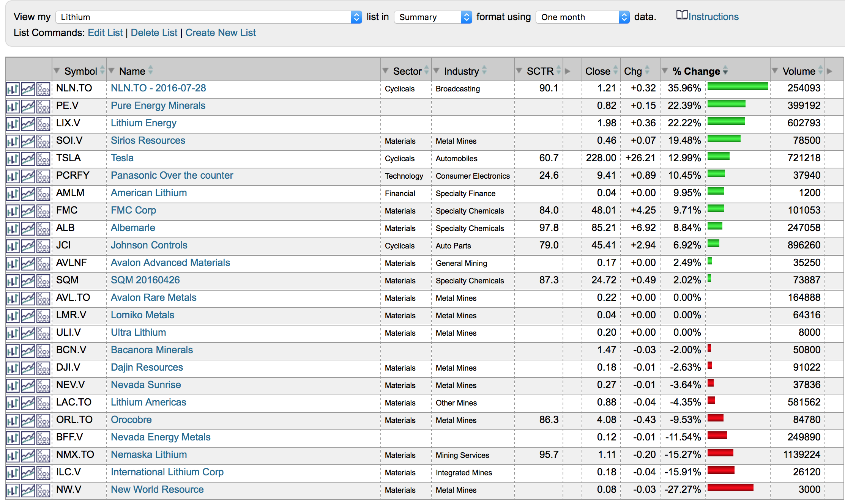Open the One month data dropdown

pos(583,17)
